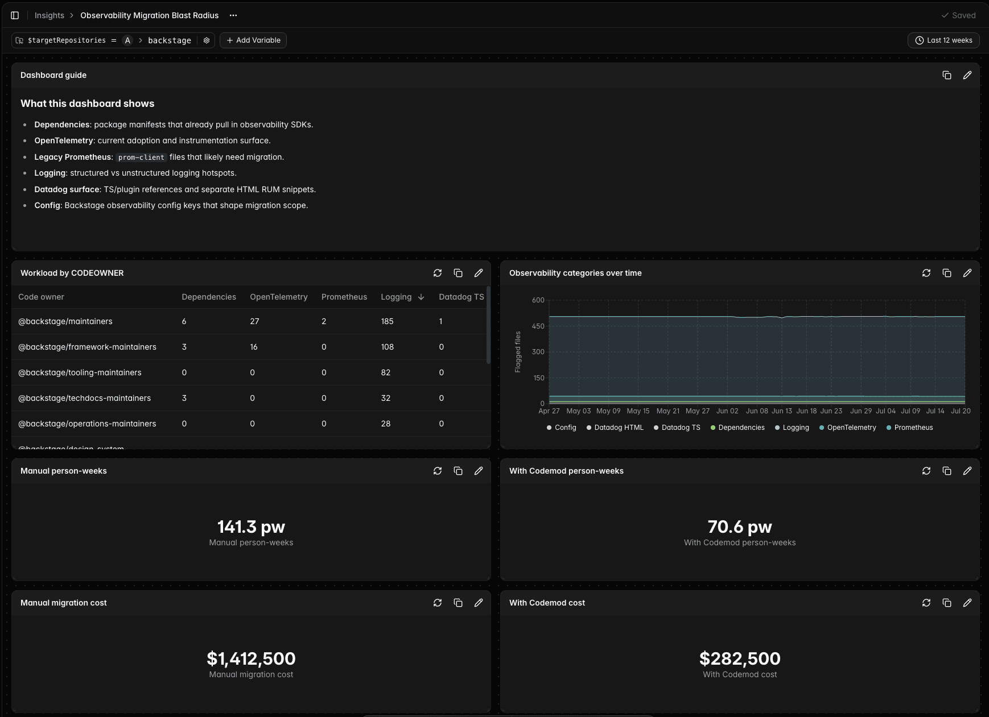Toggle Config series in chart legend
The height and width of the screenshot is (717, 989).
click(562, 428)
